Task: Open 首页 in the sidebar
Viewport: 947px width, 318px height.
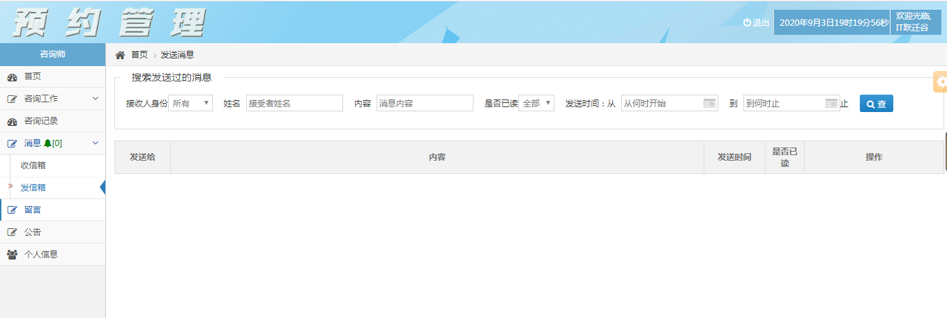Action: [x=53, y=77]
